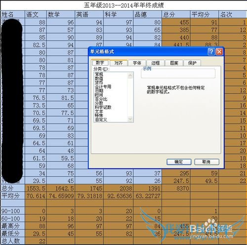
Task: Click the 示例 preview box
Action: [x=178, y=74]
